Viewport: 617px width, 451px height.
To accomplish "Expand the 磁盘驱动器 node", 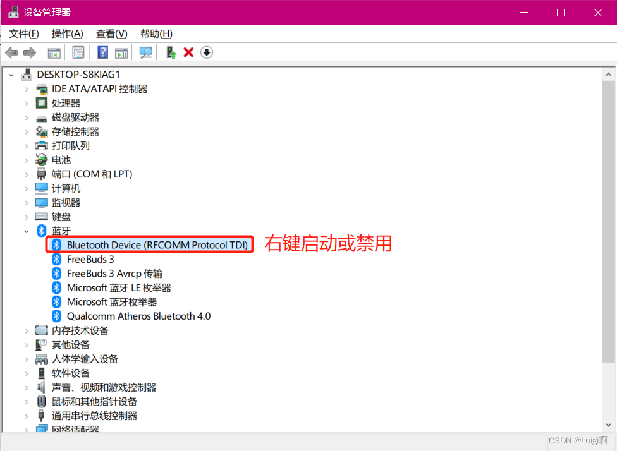I will coord(27,117).
